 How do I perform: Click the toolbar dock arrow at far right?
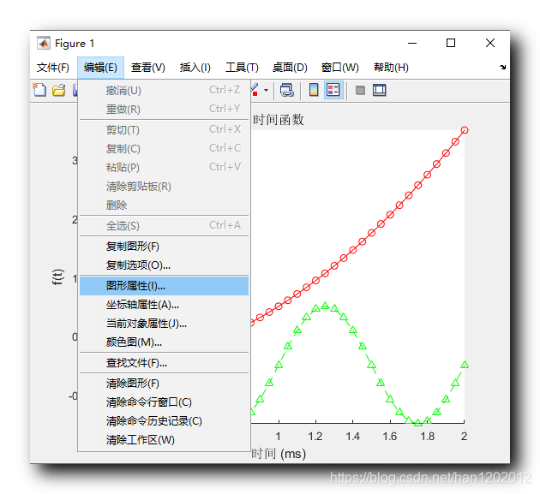[503, 67]
